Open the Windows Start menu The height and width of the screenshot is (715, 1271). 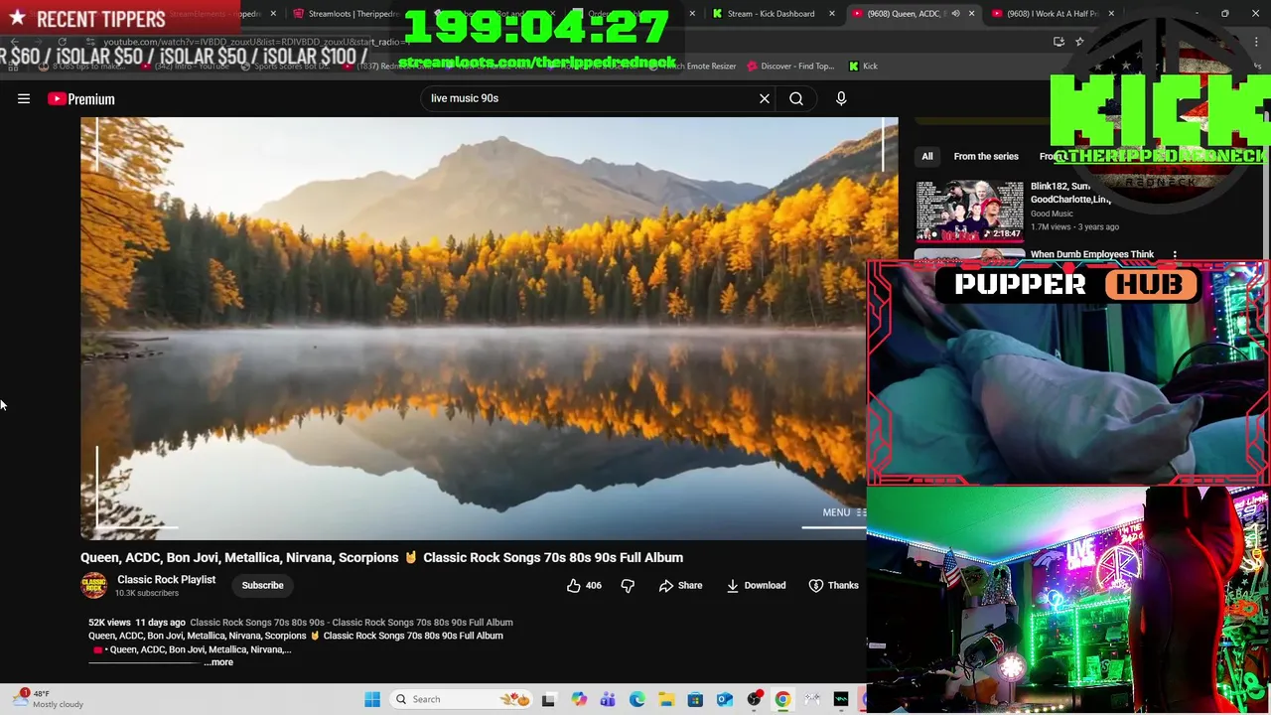372,699
